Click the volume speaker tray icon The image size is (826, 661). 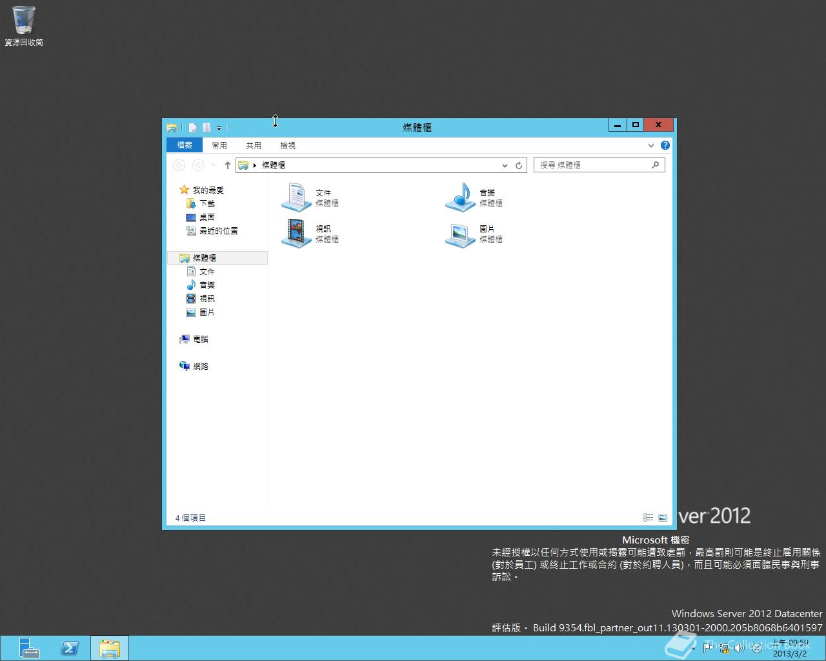[x=740, y=648]
